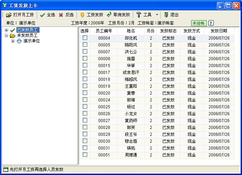The width and height of the screenshot is (242, 175).
Task: Open the 工具 dropdown arrow
Action: tap(157, 15)
